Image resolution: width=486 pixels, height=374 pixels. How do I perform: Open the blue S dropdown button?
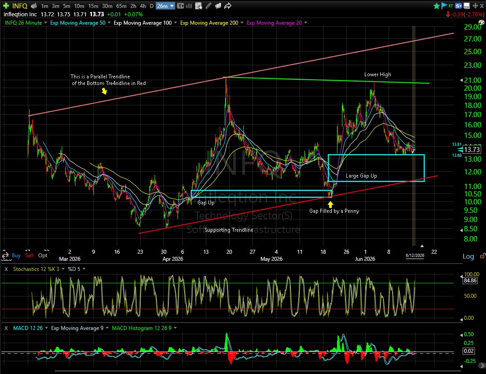coord(458,6)
